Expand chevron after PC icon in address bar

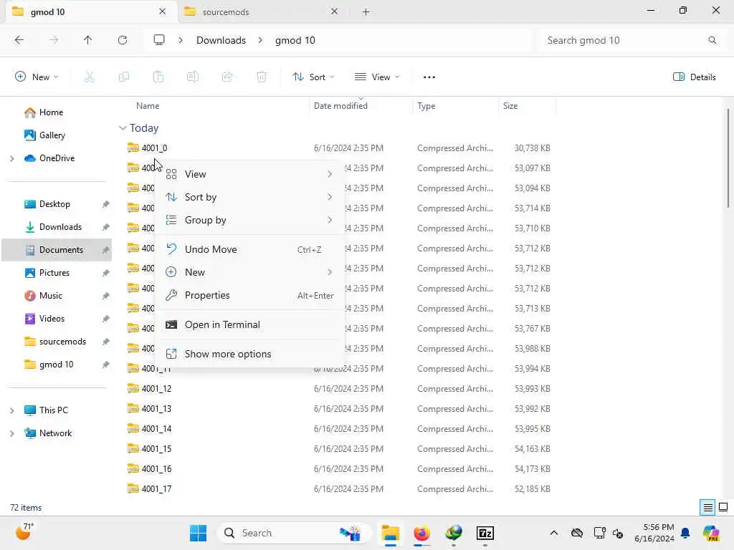point(180,40)
